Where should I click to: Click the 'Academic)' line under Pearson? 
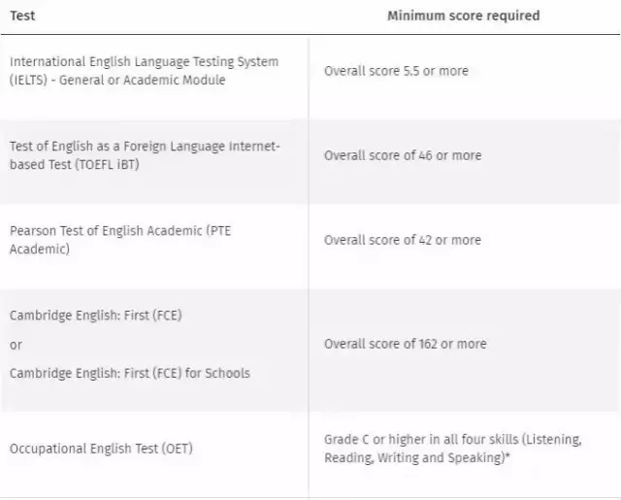click(x=40, y=250)
